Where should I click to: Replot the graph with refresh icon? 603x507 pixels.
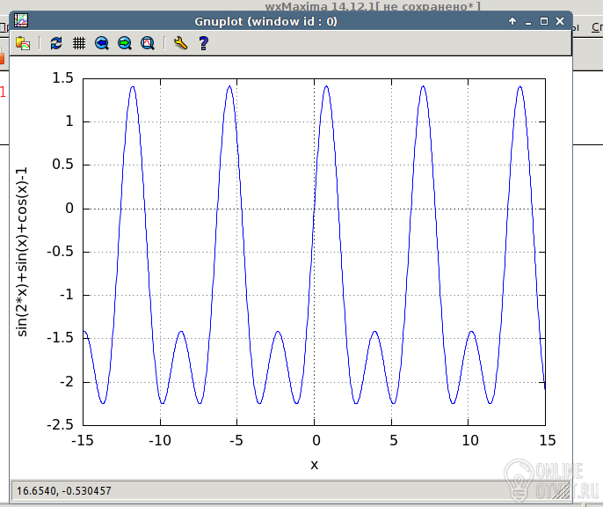(x=56, y=43)
